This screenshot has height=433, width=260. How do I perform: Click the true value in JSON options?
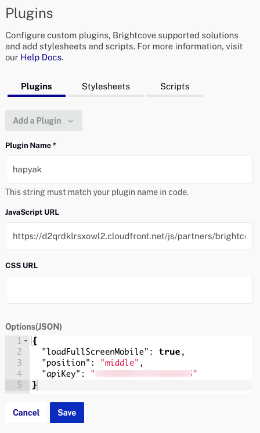(169, 352)
